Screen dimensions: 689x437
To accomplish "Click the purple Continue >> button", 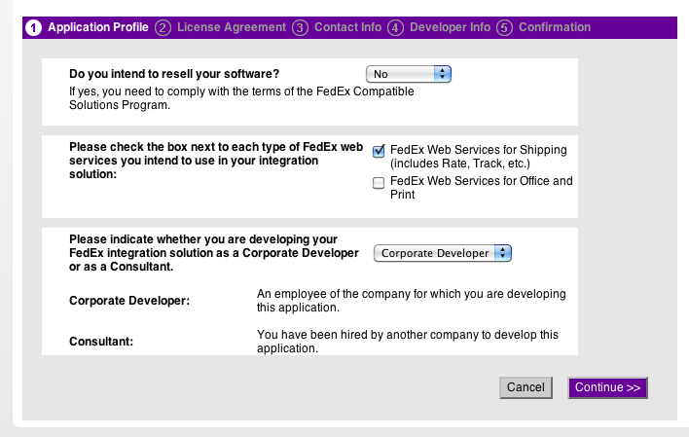I will click(x=607, y=387).
